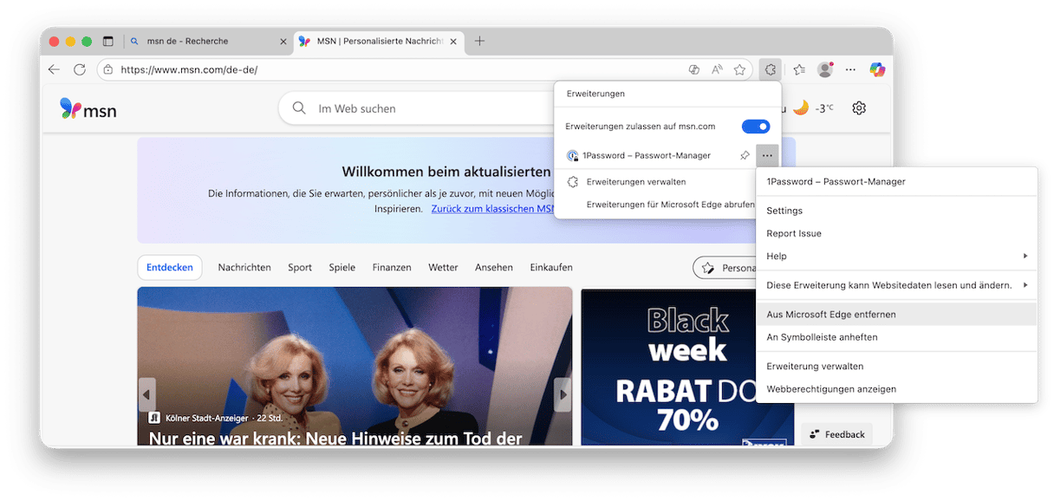This screenshot has width=1054, height=501.
Task: Expand the Help submenu
Action: [x=896, y=256]
